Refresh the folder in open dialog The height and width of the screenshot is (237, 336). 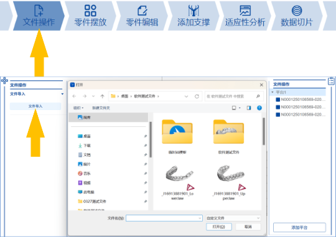pos(197,96)
